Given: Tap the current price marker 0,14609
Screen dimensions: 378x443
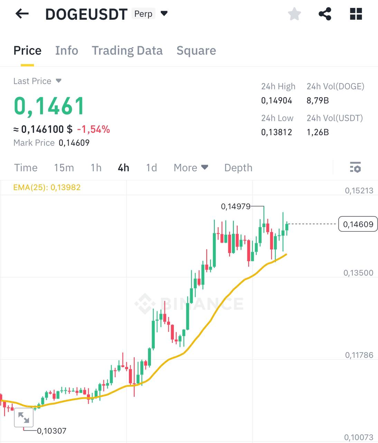Looking at the screenshot, I should 358,224.
